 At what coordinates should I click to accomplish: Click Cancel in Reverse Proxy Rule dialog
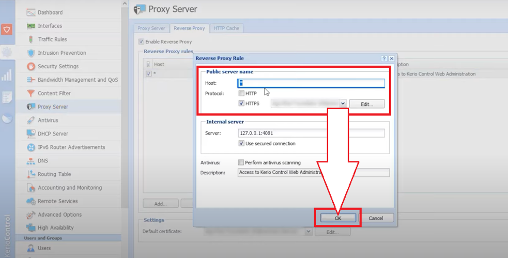point(376,218)
